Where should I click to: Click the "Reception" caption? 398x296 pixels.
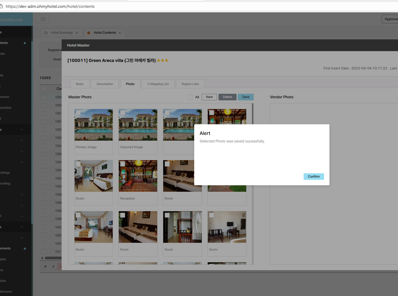(x=127, y=199)
